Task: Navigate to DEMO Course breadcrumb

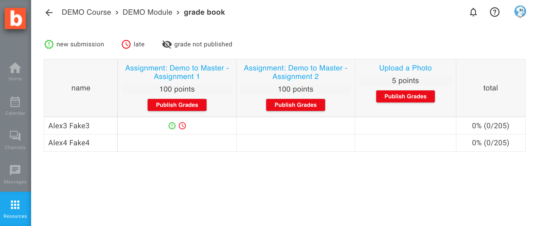Action: [x=86, y=12]
